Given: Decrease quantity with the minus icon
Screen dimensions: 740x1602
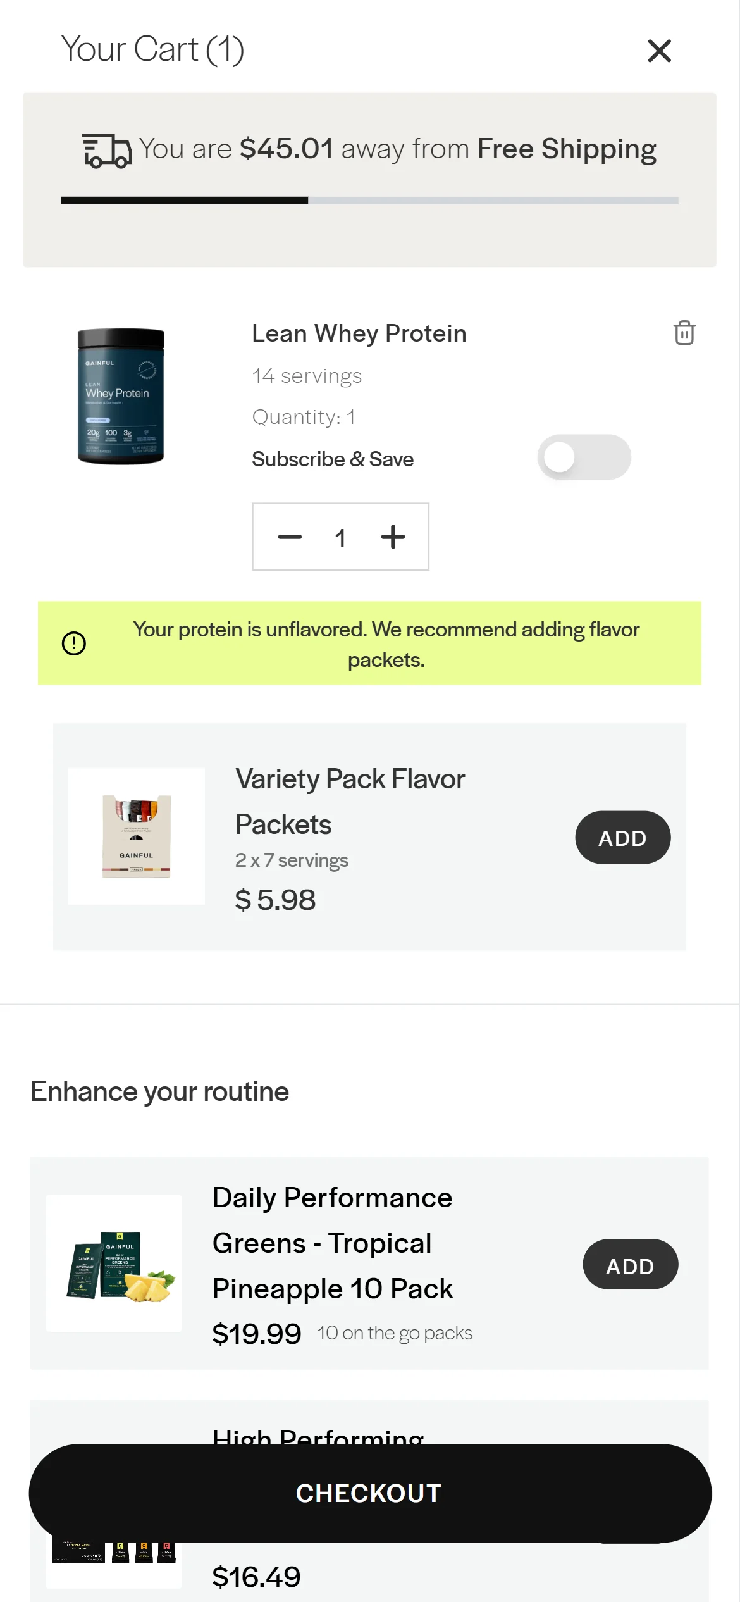Looking at the screenshot, I should click(x=290, y=537).
